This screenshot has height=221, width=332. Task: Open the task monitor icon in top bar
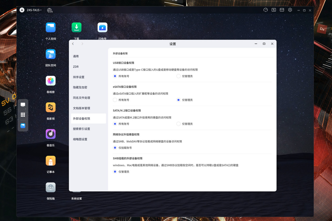(274, 10)
